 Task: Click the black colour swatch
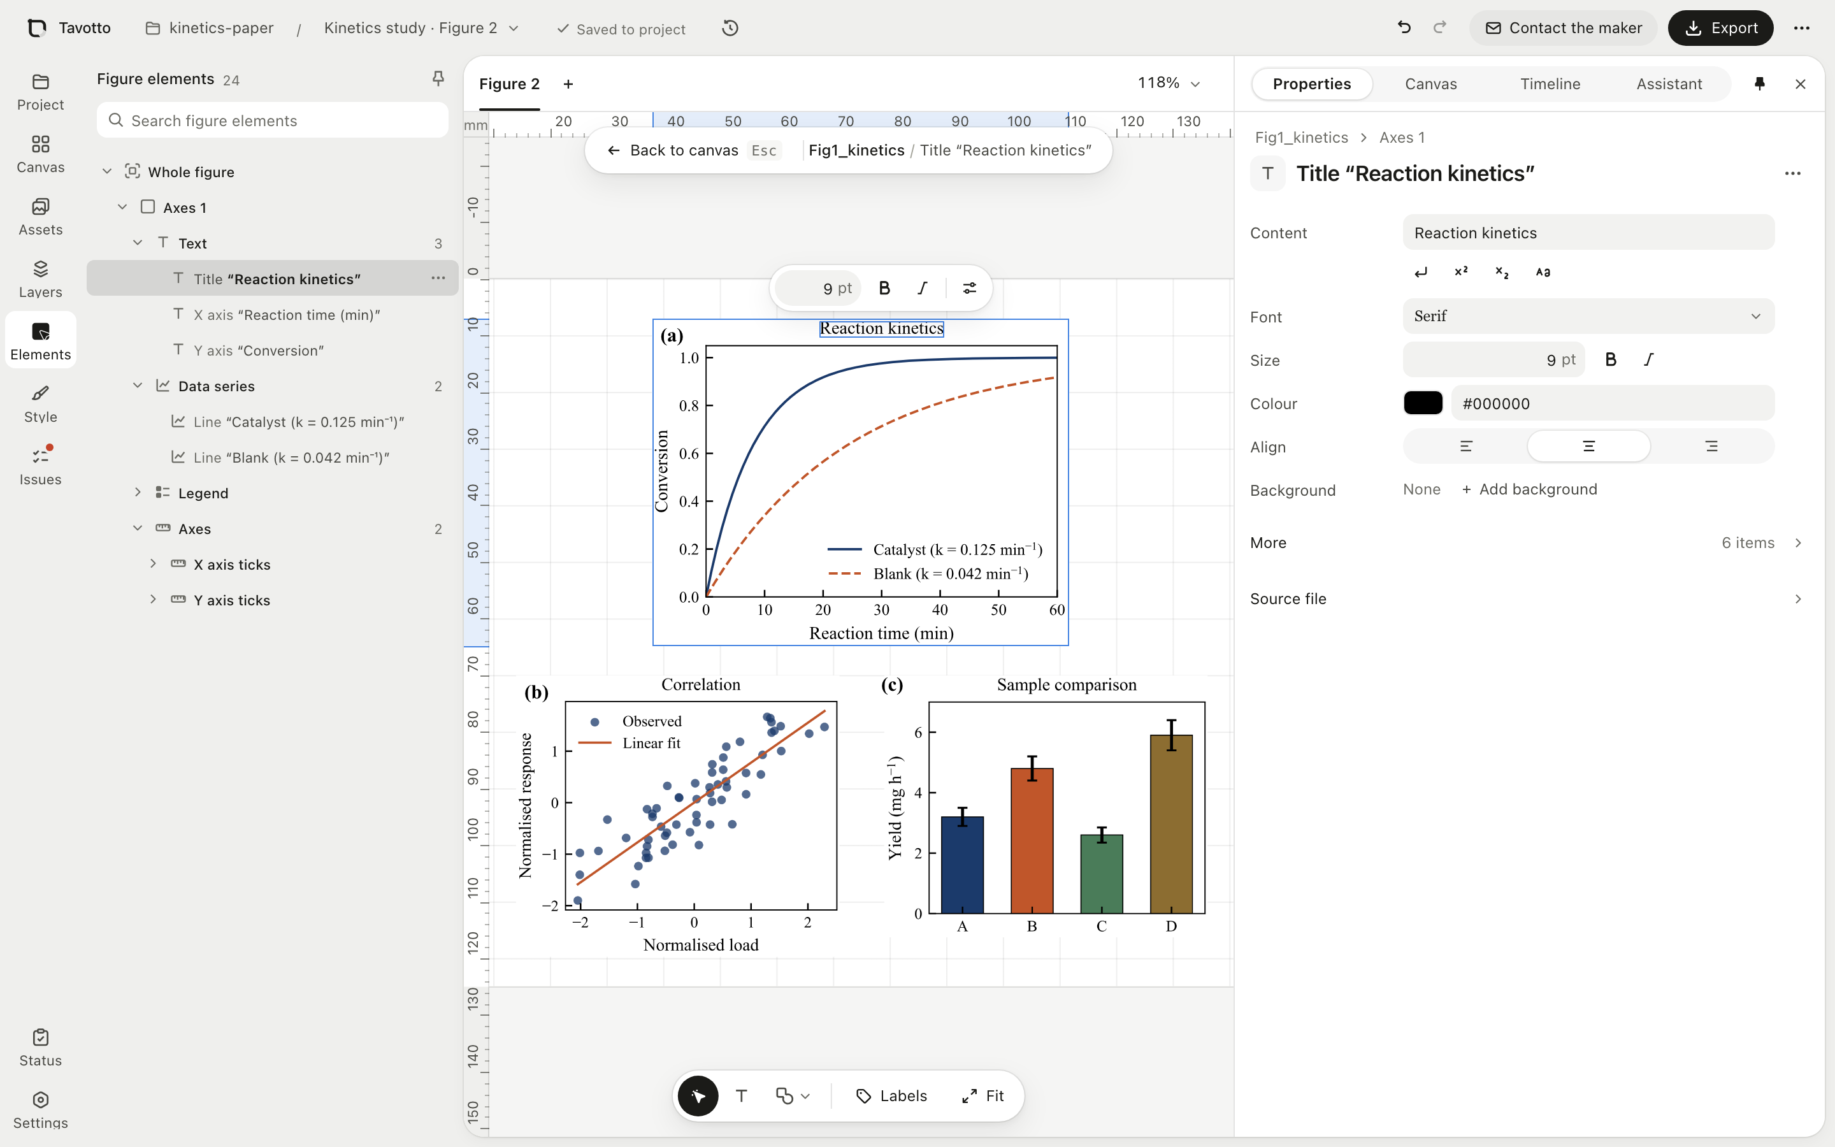tap(1423, 403)
